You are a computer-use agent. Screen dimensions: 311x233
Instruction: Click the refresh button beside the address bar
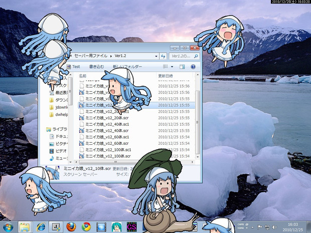click(163, 56)
